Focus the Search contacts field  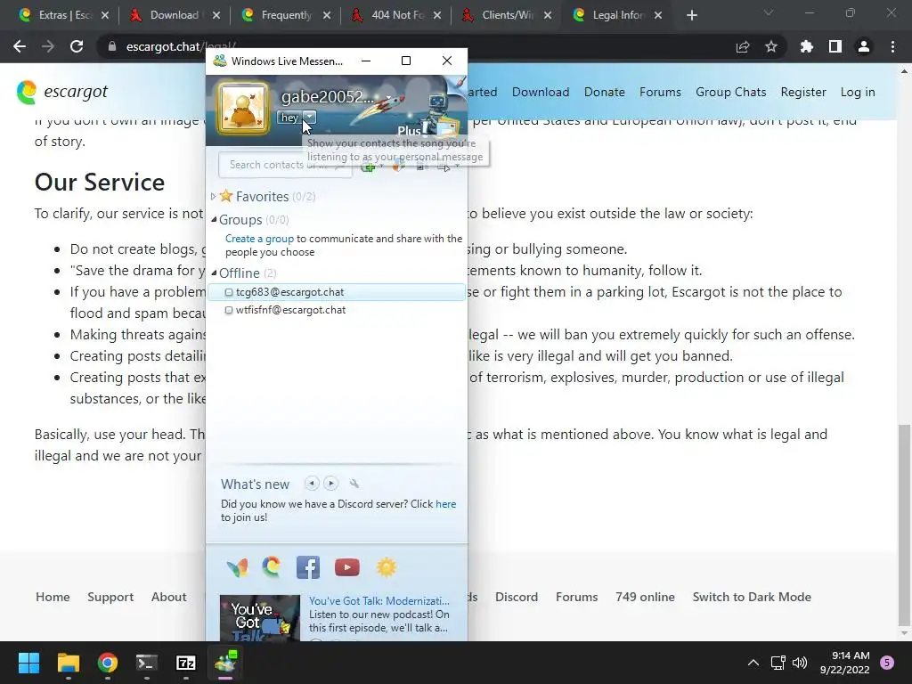tap(285, 165)
